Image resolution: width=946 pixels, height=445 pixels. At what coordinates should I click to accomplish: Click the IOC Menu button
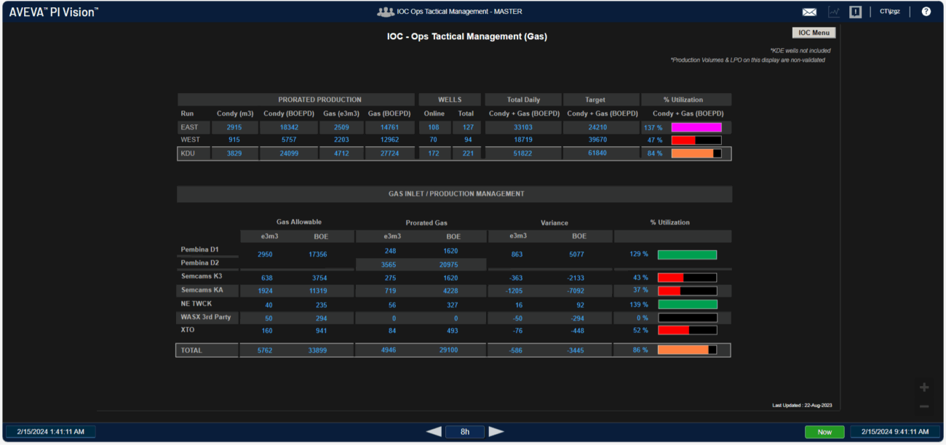tap(814, 33)
